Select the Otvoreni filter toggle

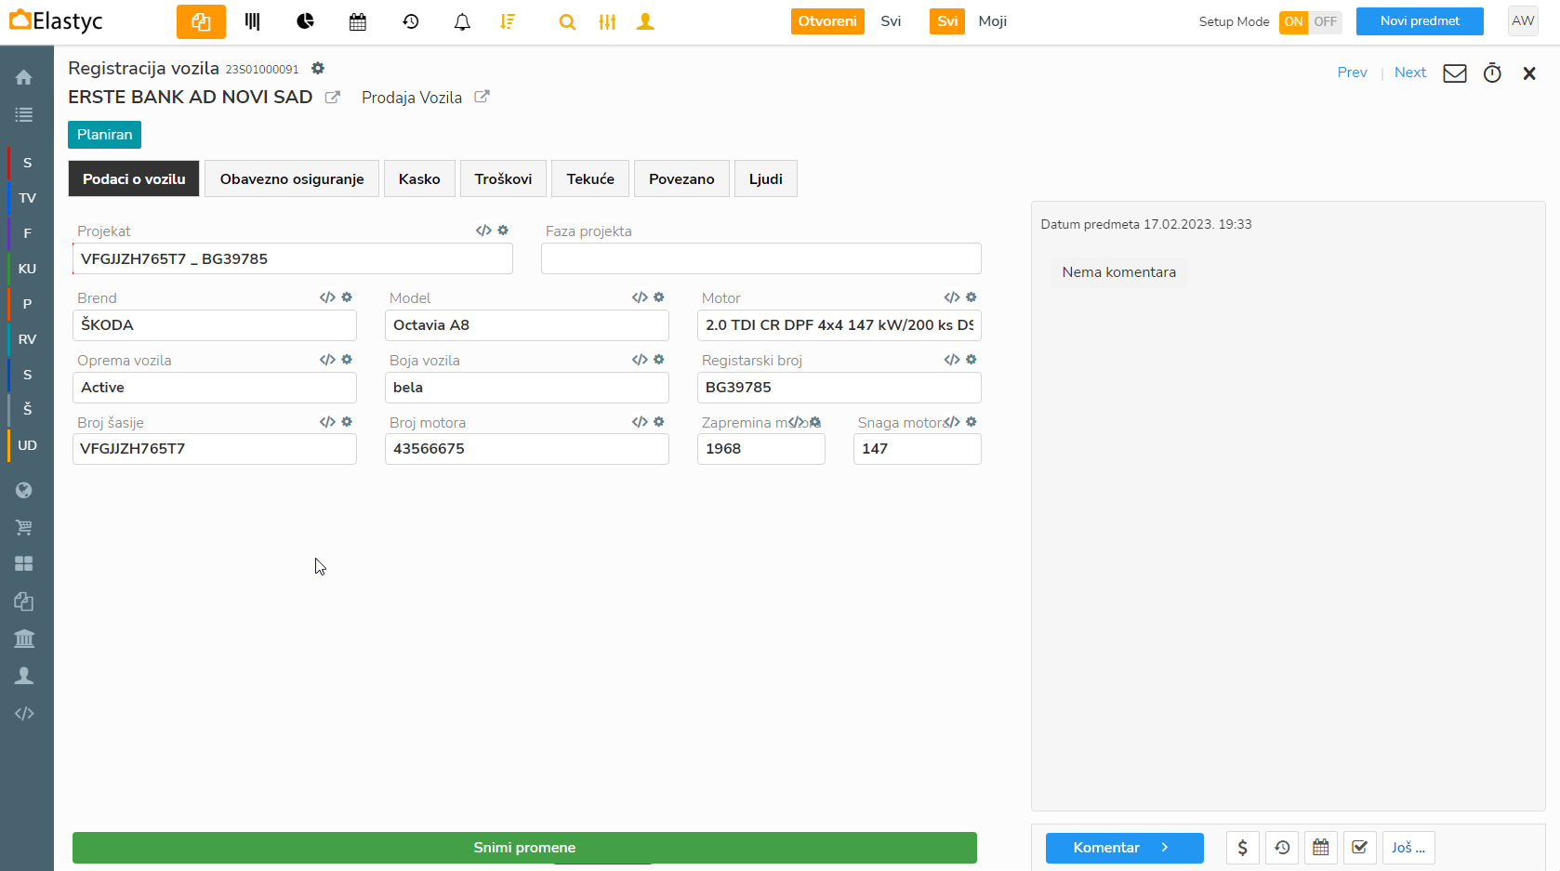click(826, 21)
